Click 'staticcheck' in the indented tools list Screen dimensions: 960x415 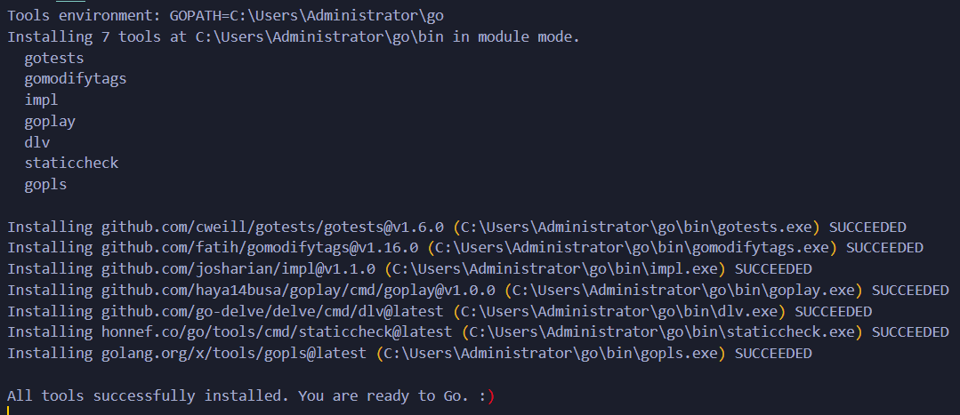click(71, 163)
